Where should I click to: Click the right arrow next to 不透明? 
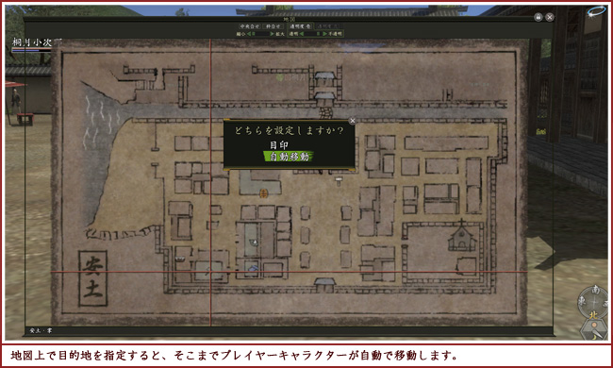tap(324, 34)
